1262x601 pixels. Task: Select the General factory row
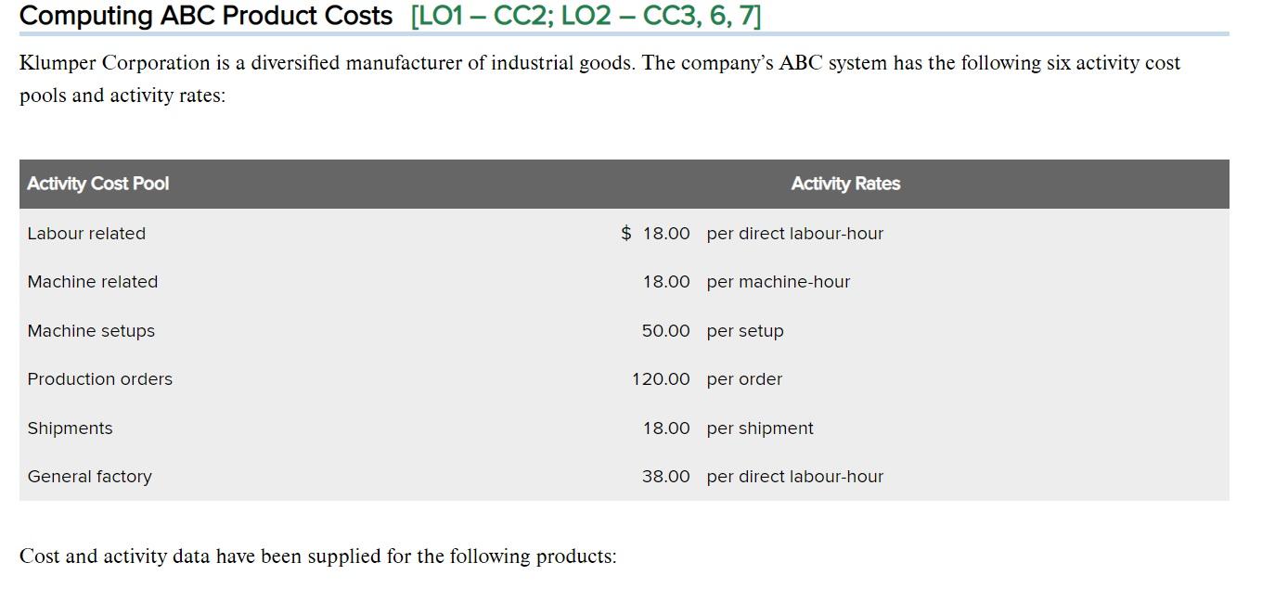pos(89,476)
